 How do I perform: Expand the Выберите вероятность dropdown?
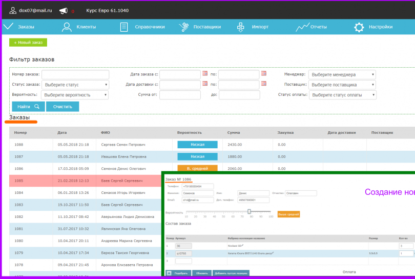pos(75,95)
